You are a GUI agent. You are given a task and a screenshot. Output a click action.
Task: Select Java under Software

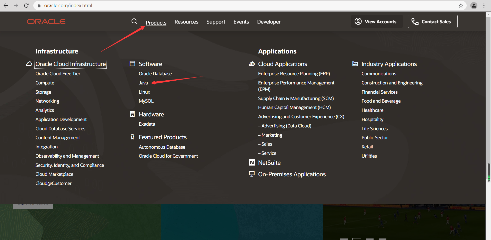pos(143,83)
